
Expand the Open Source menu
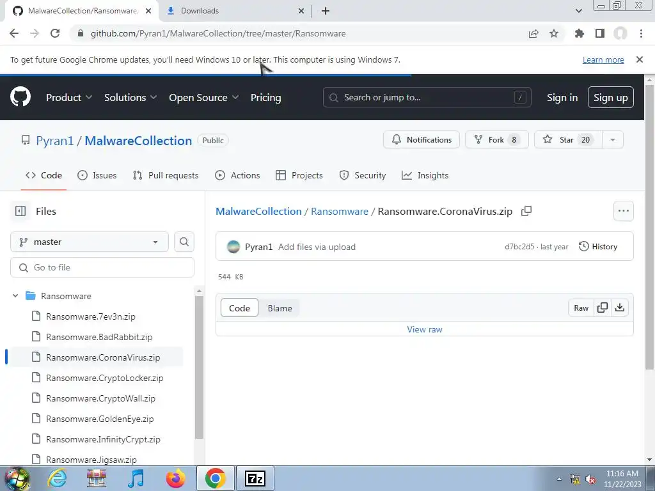[204, 98]
